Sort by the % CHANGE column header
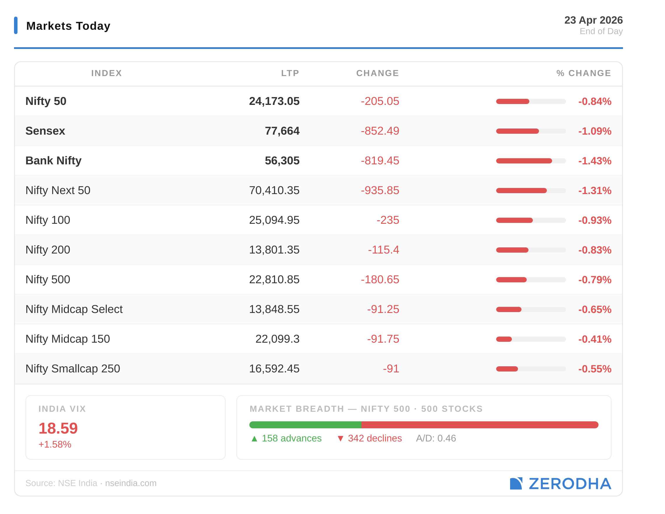Screen dimensions: 665x514 pos(583,73)
